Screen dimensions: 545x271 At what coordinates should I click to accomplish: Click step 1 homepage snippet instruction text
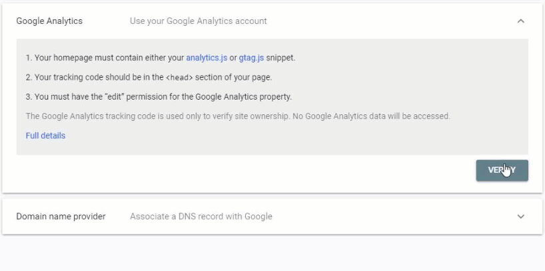click(x=160, y=58)
